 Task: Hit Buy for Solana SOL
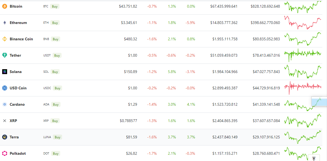click(x=55, y=72)
